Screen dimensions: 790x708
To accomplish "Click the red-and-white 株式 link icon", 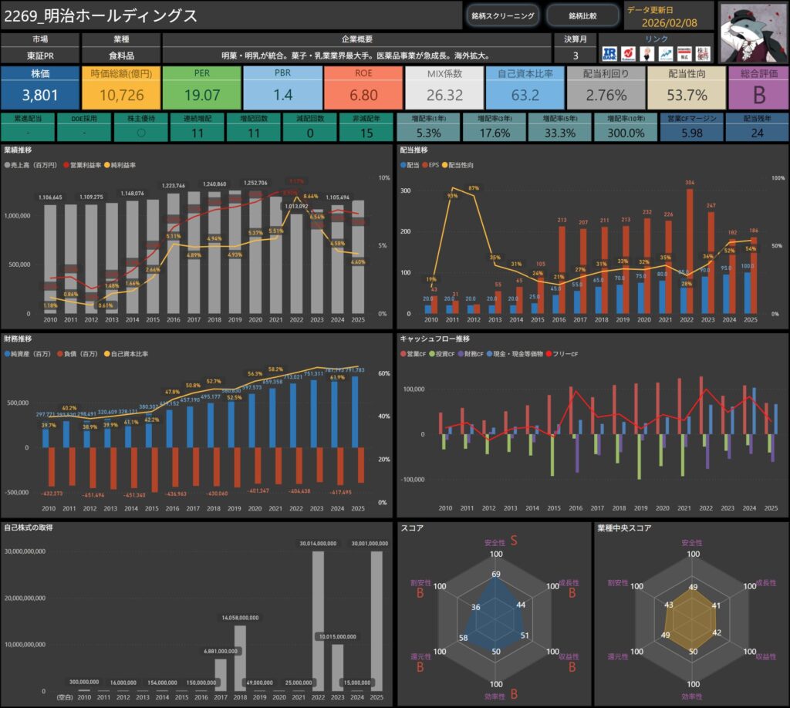I will [683, 53].
